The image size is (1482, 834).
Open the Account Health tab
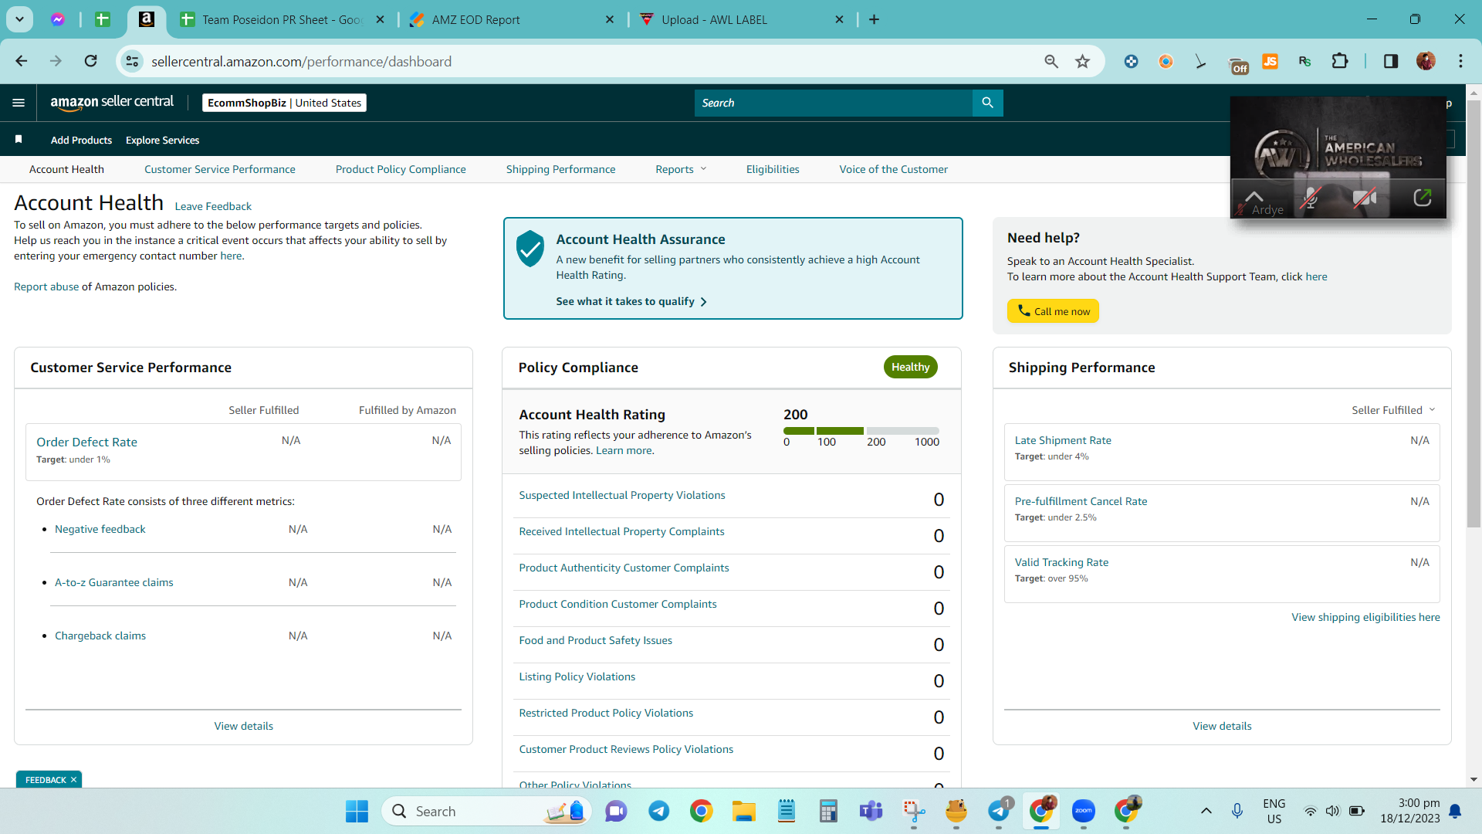tap(66, 169)
